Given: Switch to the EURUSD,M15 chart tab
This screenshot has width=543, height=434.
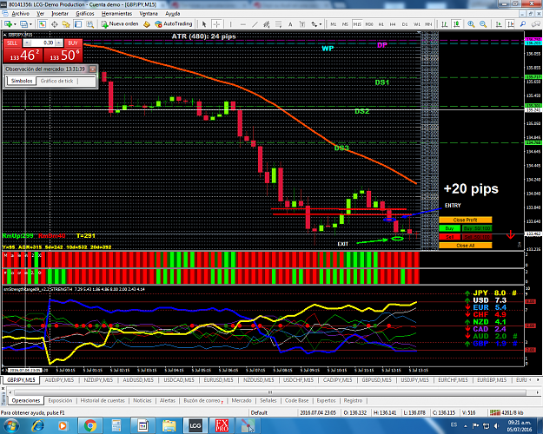Looking at the screenshot, I should (218, 380).
